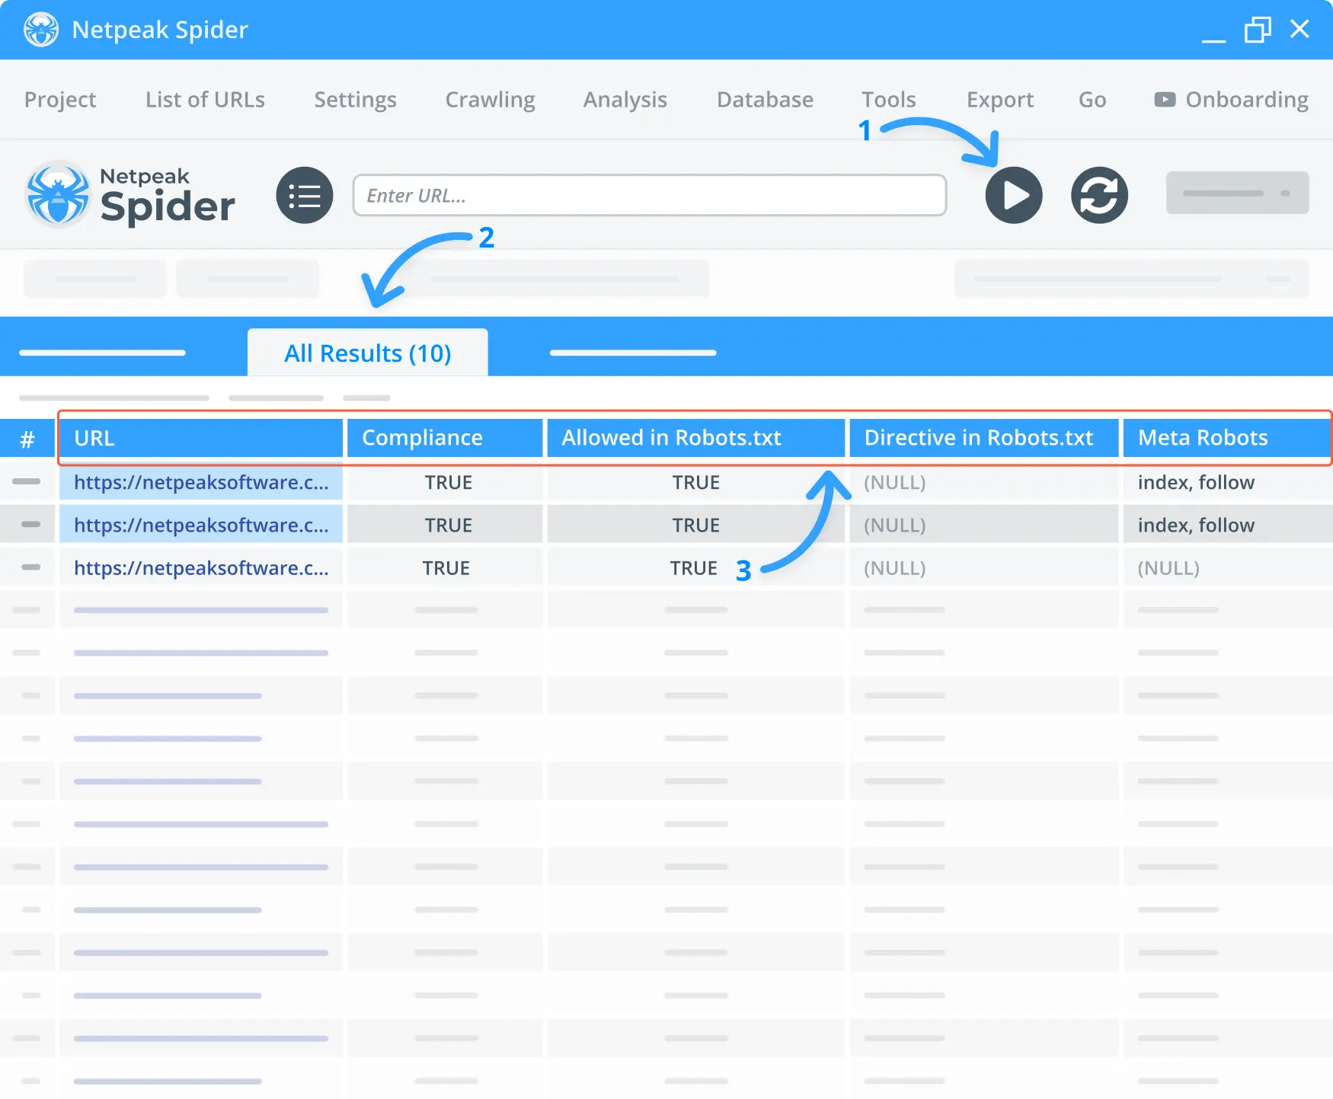This screenshot has height=1099, width=1333.
Task: Open the List of URLs menu
Action: coord(205,100)
